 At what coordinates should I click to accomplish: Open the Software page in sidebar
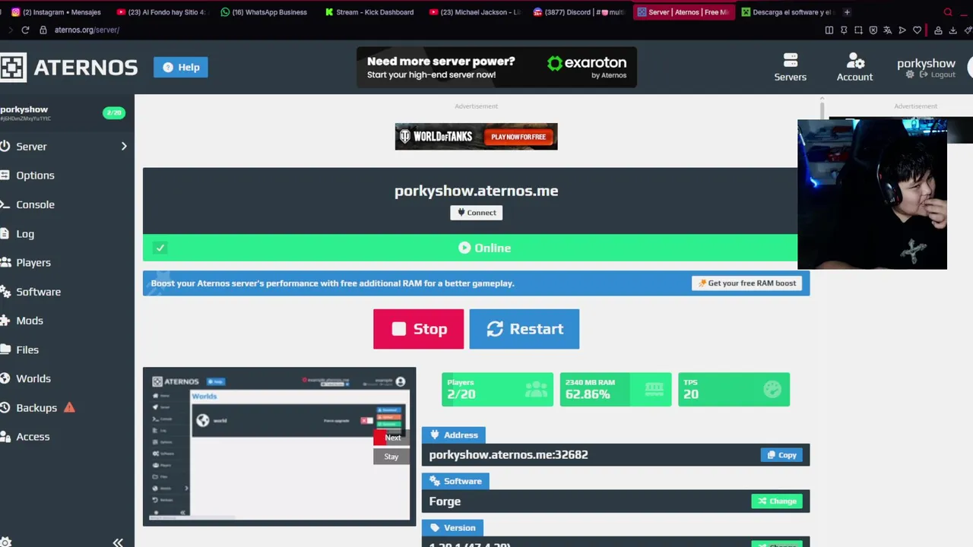[38, 292]
